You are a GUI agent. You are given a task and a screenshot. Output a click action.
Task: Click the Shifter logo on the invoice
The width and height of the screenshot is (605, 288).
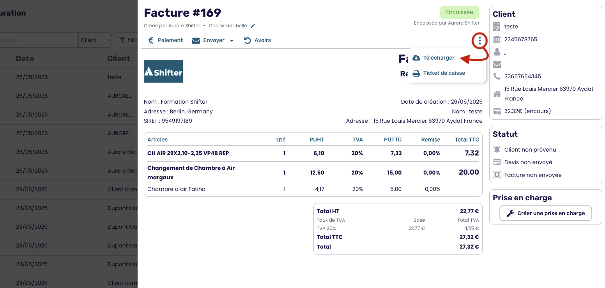coord(163,71)
